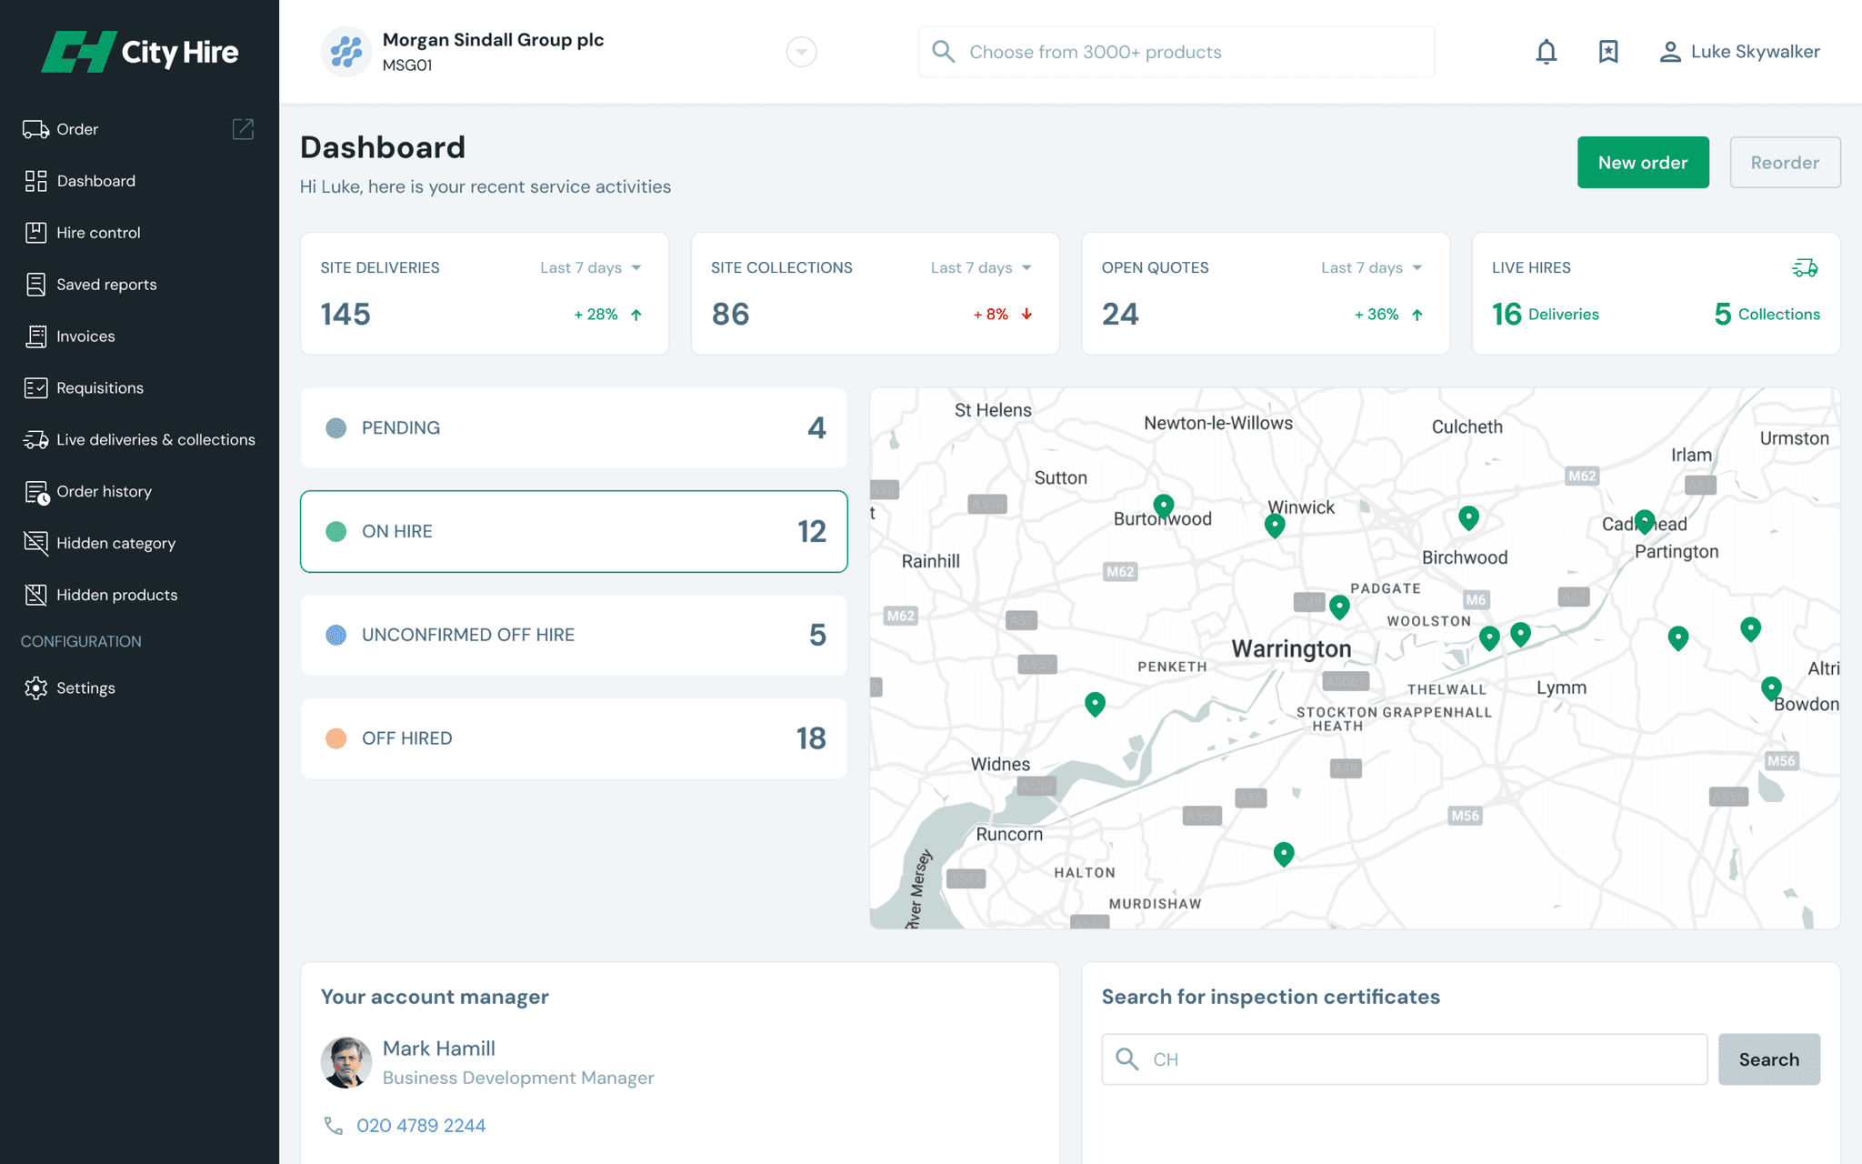The image size is (1862, 1164).
Task: Open Open Quotes Last 7 days dropdown
Action: (1371, 267)
